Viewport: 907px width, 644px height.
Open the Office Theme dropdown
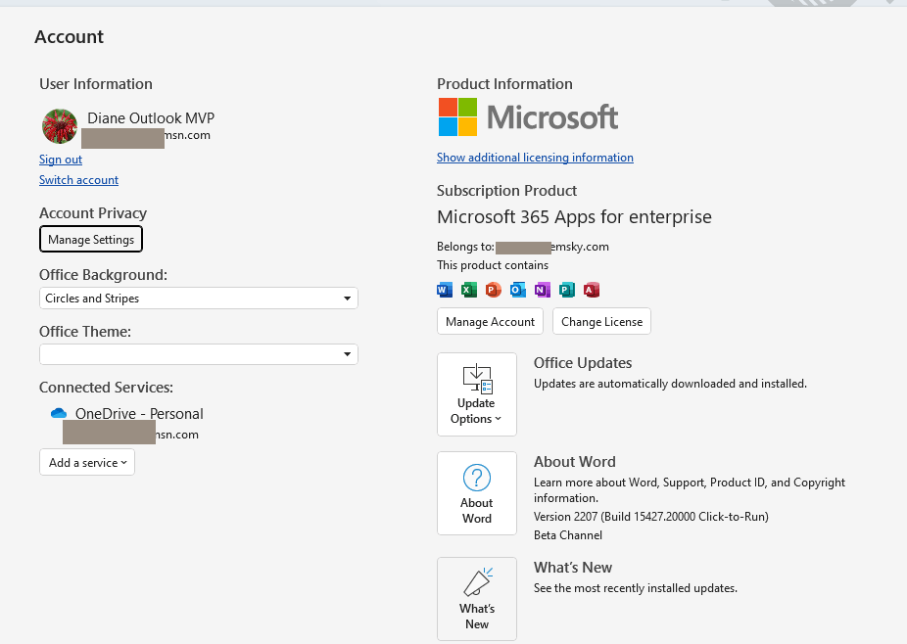199,354
